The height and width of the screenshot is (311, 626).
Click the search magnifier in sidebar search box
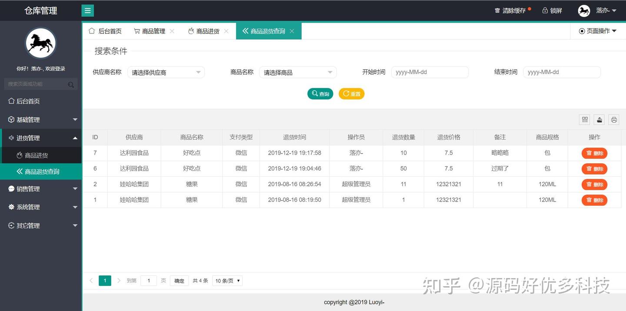click(71, 84)
